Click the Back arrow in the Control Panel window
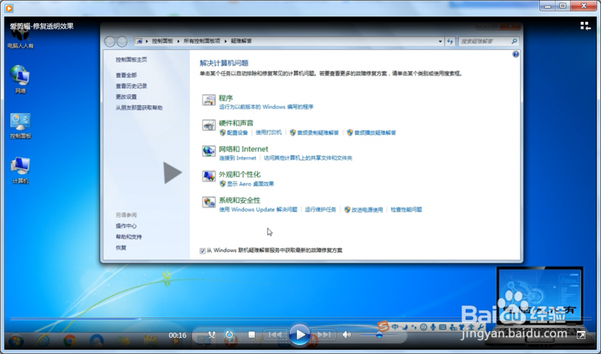Screen dimensions: 601x354 coord(109,41)
